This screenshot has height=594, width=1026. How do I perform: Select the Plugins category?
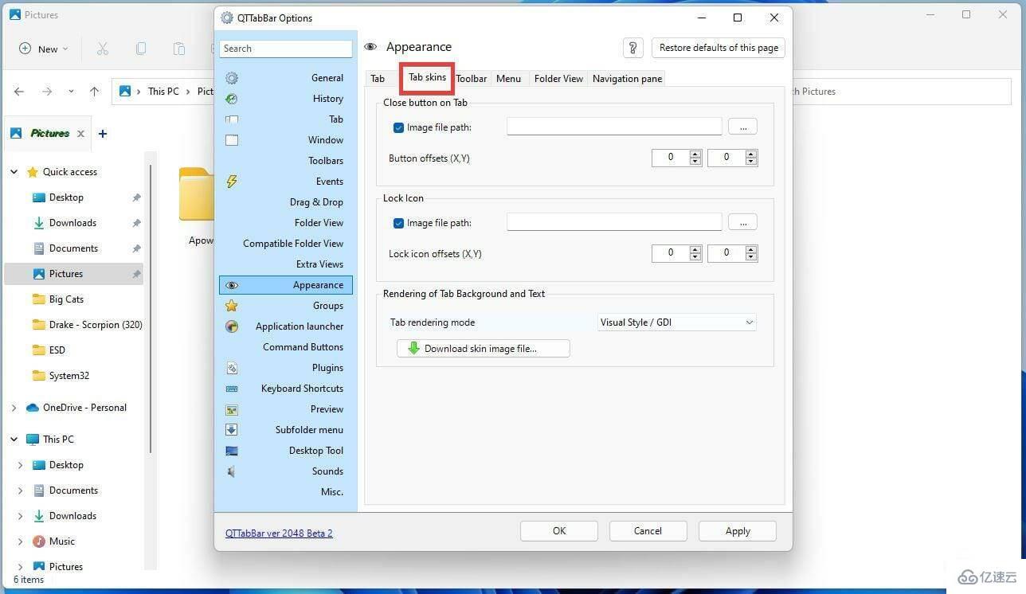285,368
